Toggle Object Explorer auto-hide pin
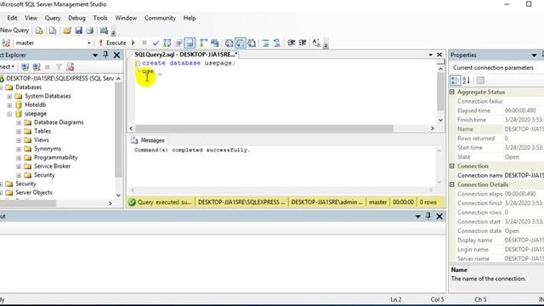544x306 pixels. click(105, 54)
